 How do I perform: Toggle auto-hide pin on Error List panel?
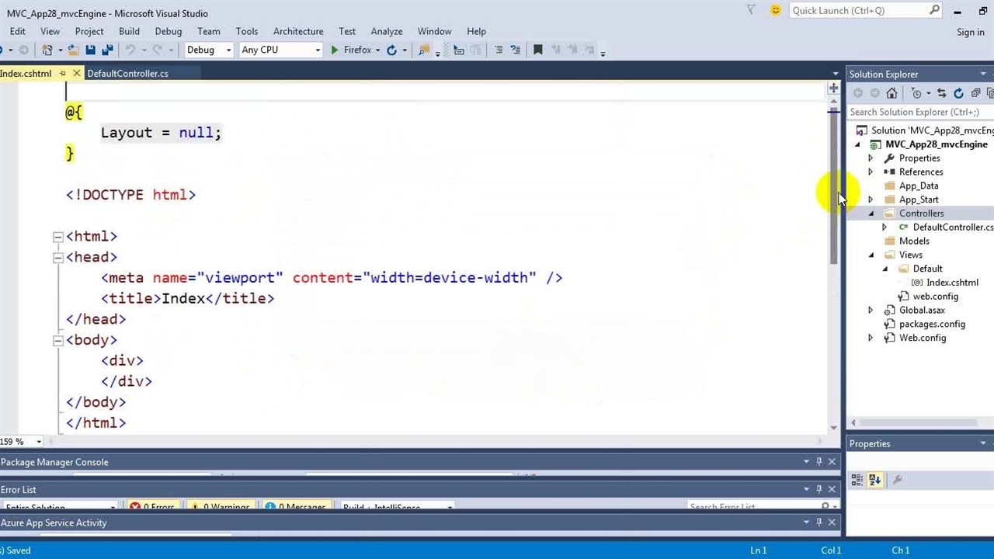click(818, 489)
